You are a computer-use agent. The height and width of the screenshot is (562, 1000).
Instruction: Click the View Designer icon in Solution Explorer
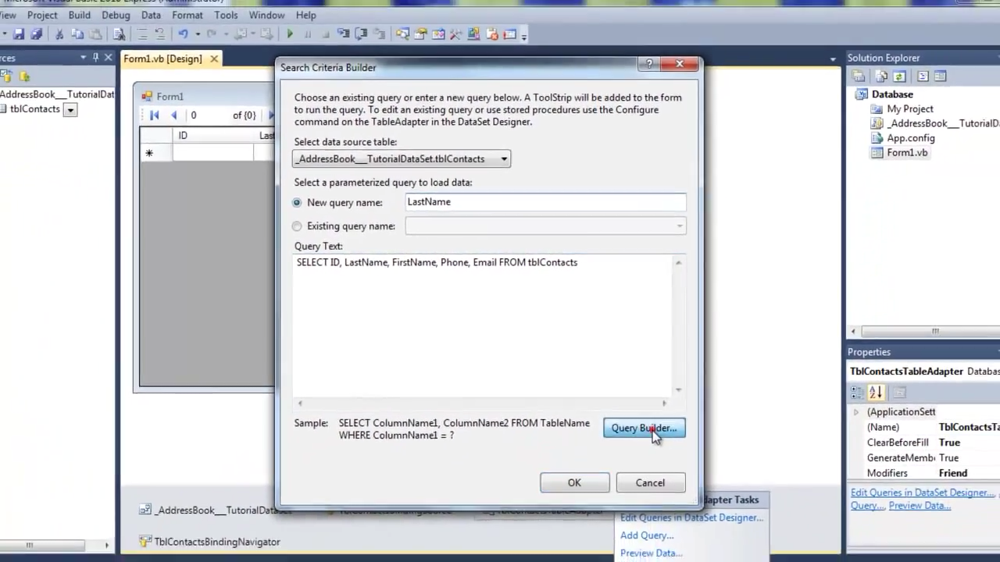pos(938,76)
